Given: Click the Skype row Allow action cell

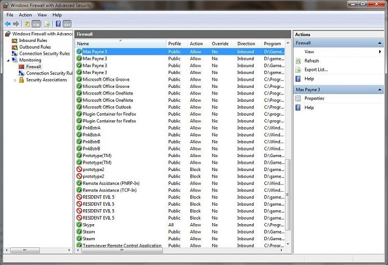Looking at the screenshot, I should pyautogui.click(x=196, y=225).
